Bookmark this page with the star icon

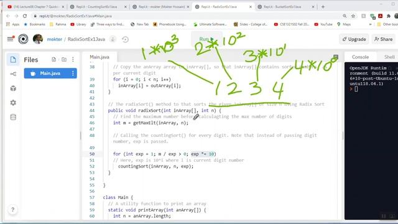(353, 16)
